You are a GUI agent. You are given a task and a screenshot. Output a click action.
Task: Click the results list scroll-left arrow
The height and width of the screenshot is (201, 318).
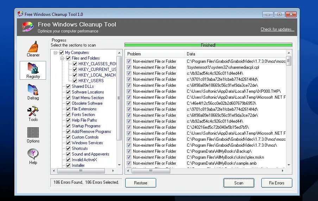128,171
